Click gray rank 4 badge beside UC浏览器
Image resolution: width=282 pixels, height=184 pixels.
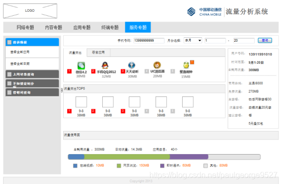click(147, 71)
